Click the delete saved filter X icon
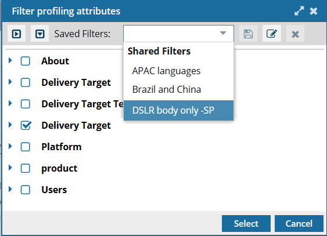 coord(295,34)
